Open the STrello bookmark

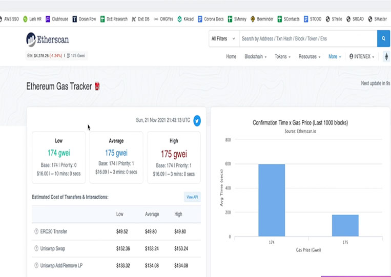334,19
